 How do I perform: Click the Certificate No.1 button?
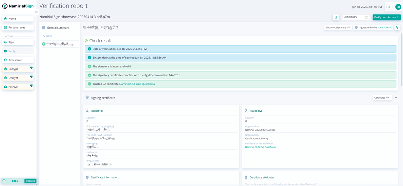pos(382,98)
